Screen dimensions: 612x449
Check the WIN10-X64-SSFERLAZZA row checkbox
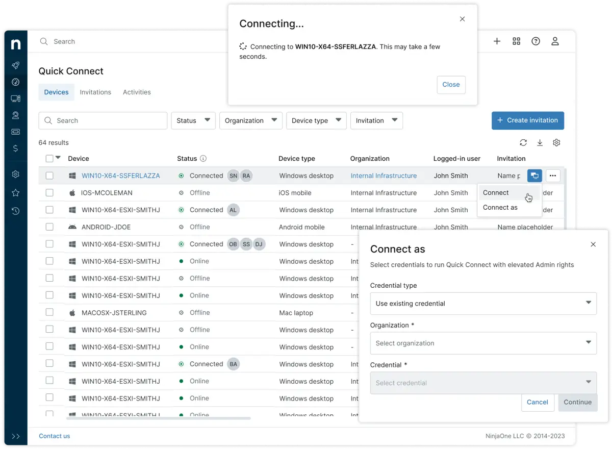tap(49, 176)
